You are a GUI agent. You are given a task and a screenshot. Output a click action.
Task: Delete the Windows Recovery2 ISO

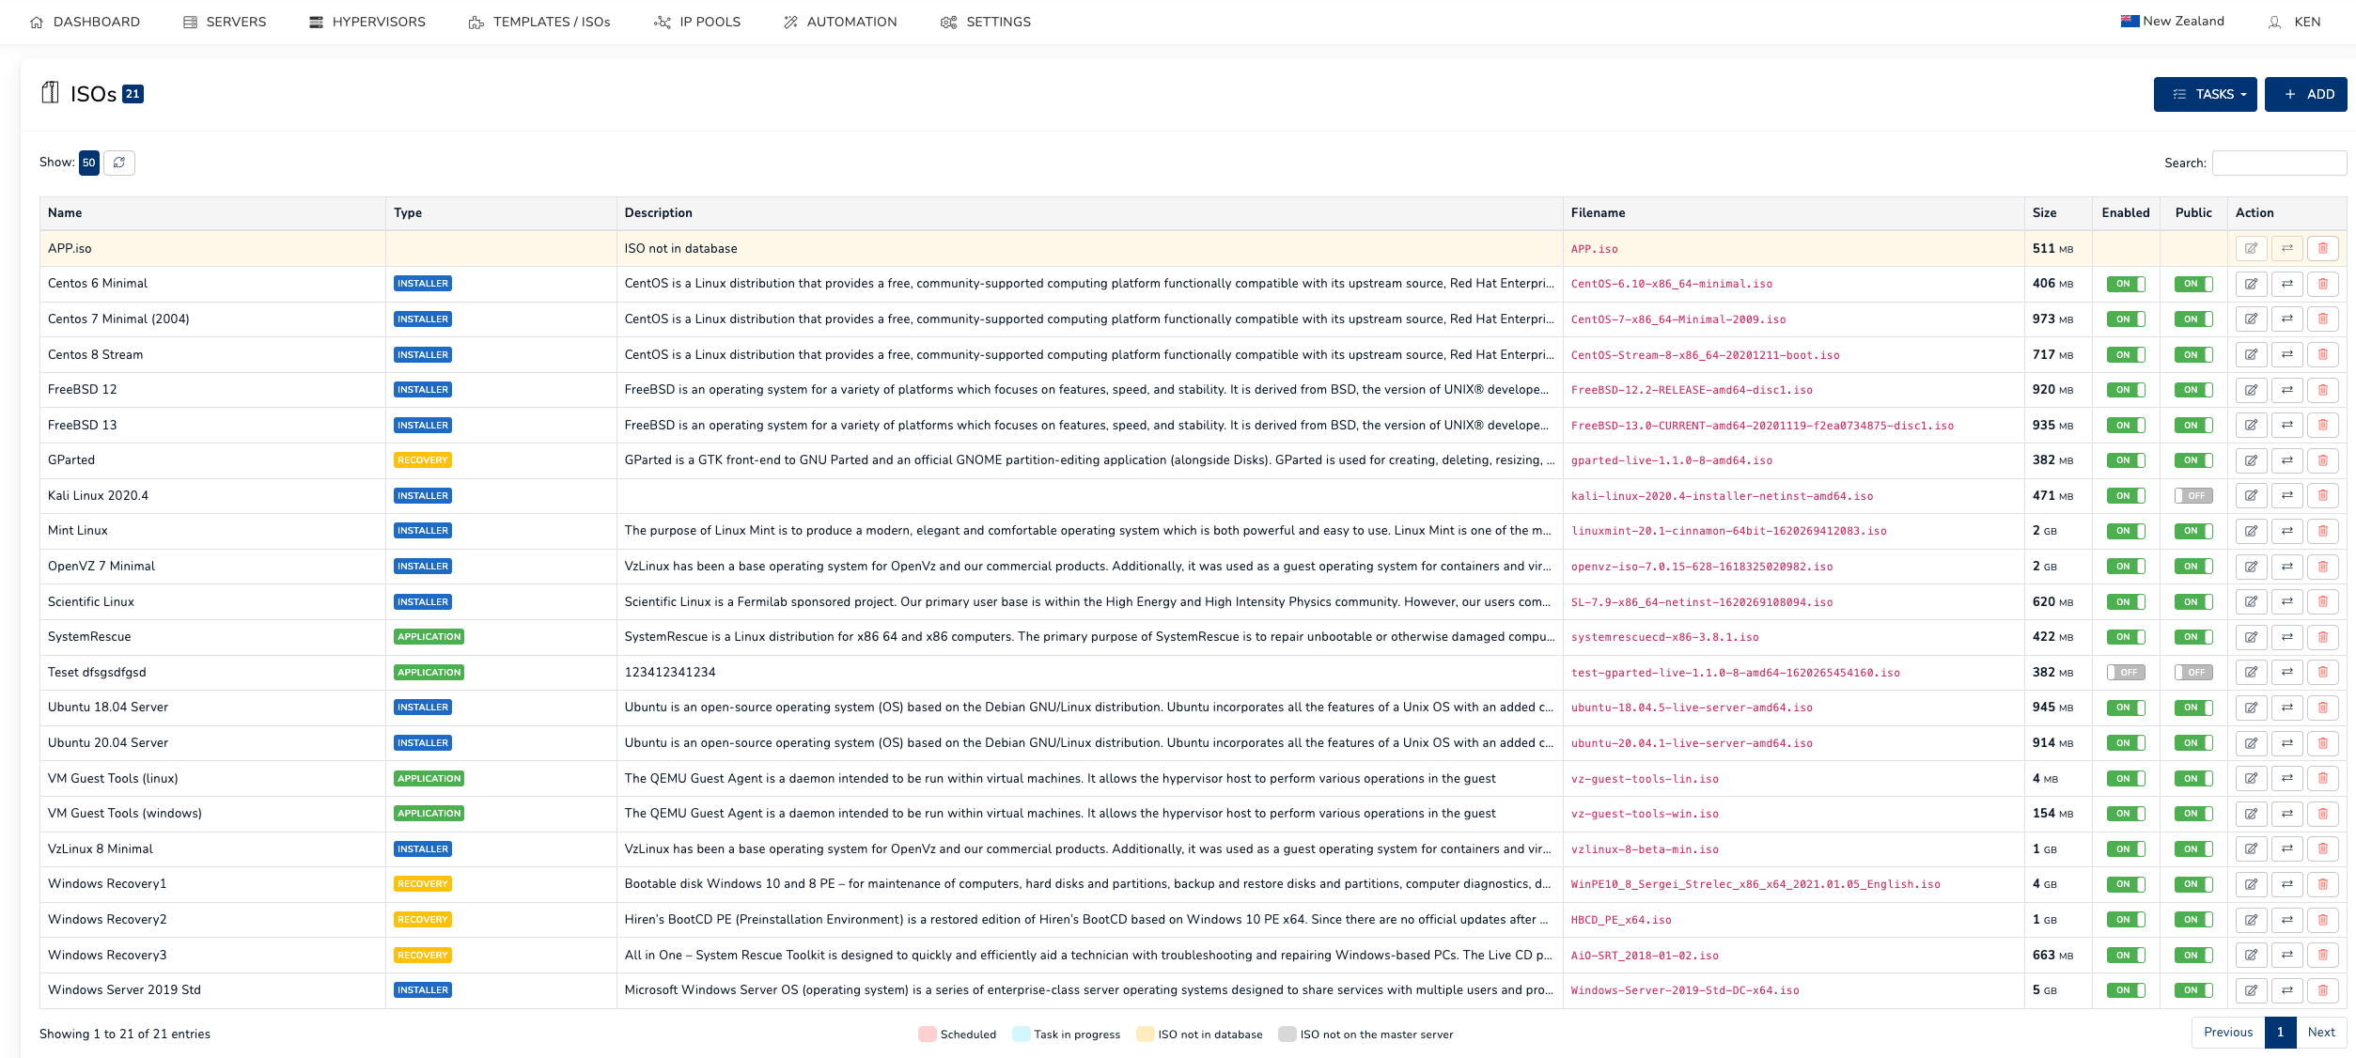pyautogui.click(x=2322, y=920)
